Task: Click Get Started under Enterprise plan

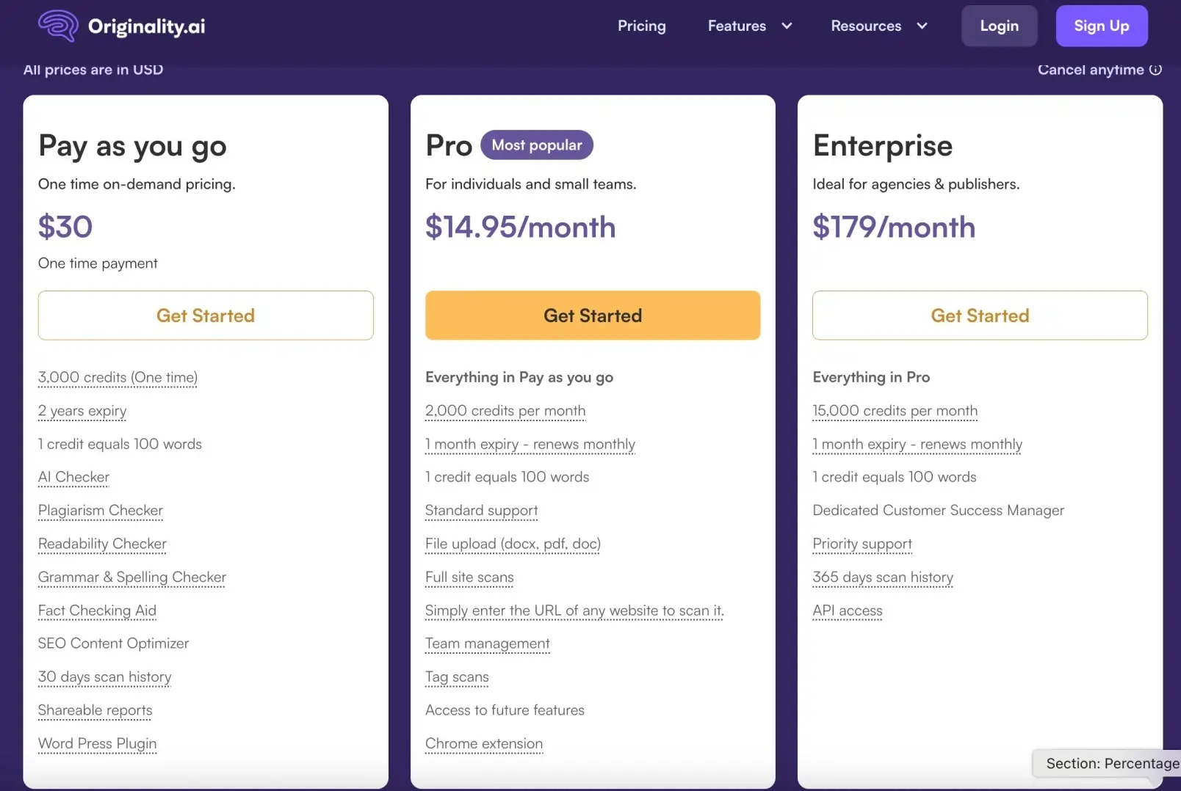Action: click(980, 316)
